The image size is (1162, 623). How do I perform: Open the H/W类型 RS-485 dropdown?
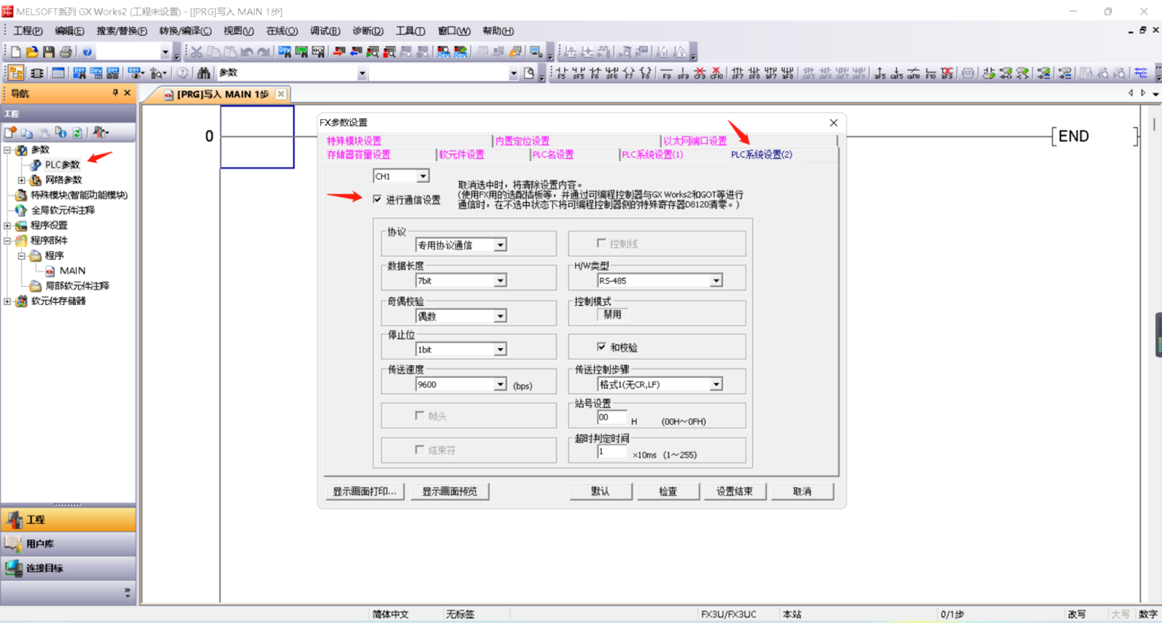[x=716, y=281]
